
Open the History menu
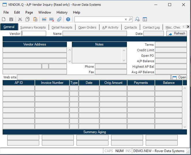(x=62, y=12)
